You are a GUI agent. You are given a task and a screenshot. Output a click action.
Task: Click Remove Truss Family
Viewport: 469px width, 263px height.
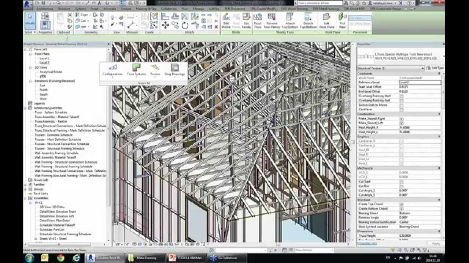point(272,21)
